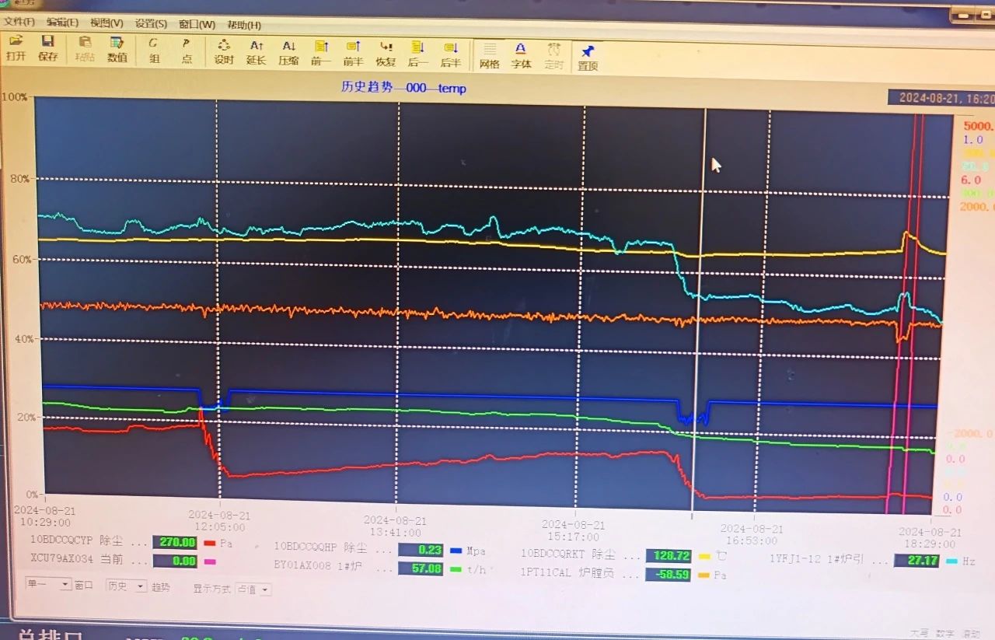Open the 帮助(H) menu
This screenshot has height=640, width=995.
pos(244,25)
